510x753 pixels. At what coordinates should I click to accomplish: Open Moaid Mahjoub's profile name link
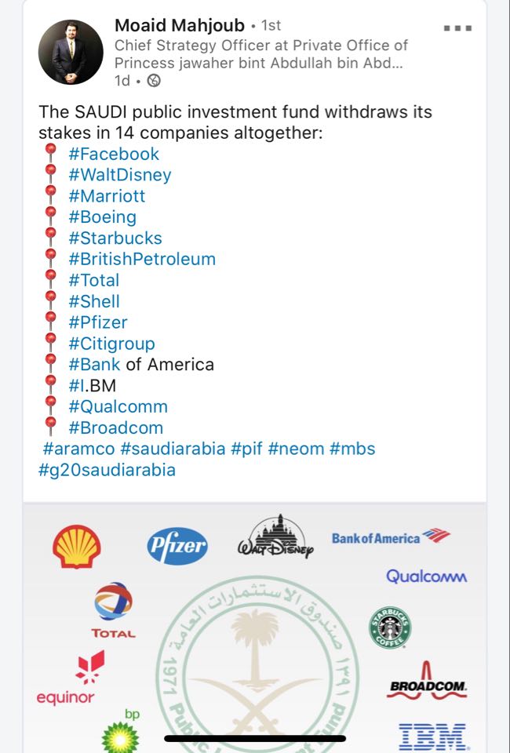point(180,26)
